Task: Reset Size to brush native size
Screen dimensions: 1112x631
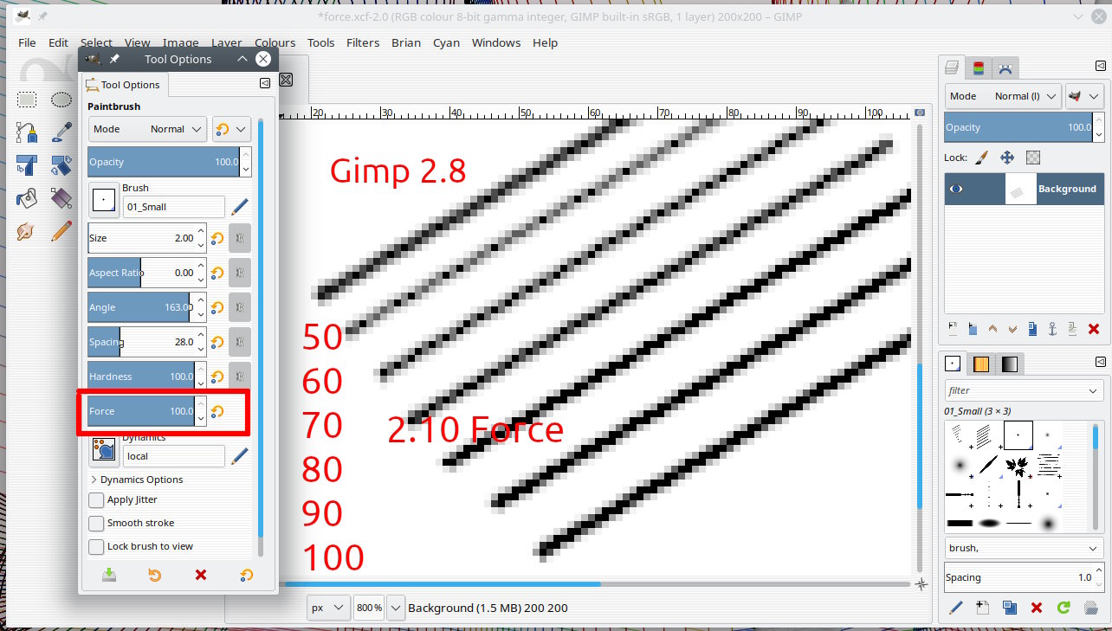Action: pos(218,238)
